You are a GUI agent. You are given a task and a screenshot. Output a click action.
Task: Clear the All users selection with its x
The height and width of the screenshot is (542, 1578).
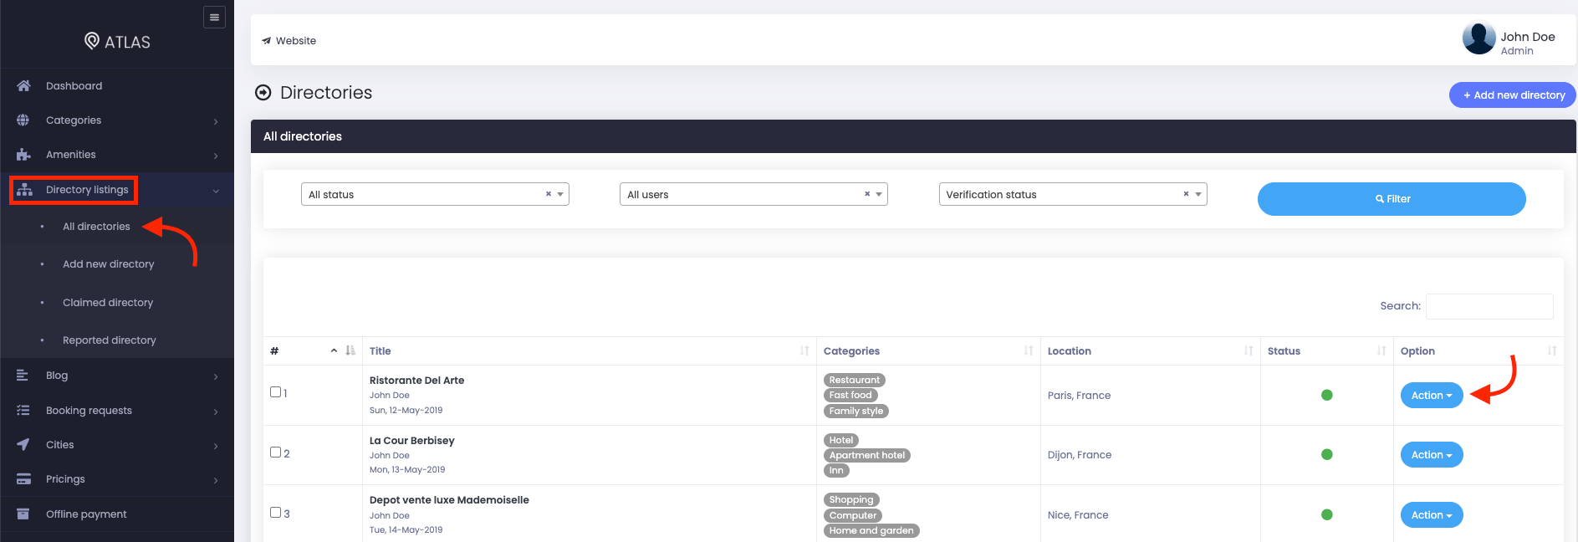coord(867,194)
